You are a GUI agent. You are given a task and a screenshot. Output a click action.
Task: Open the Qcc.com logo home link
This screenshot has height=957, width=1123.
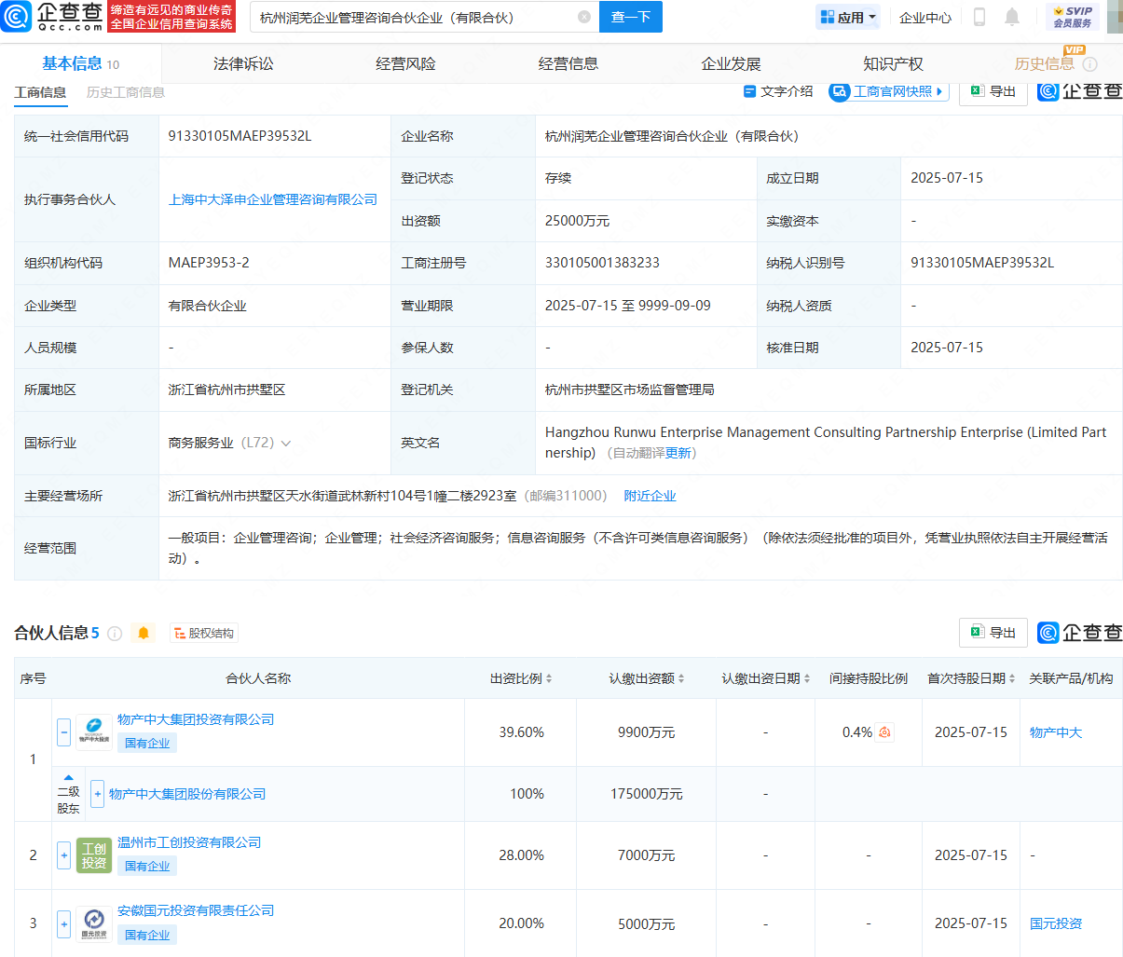[x=53, y=17]
